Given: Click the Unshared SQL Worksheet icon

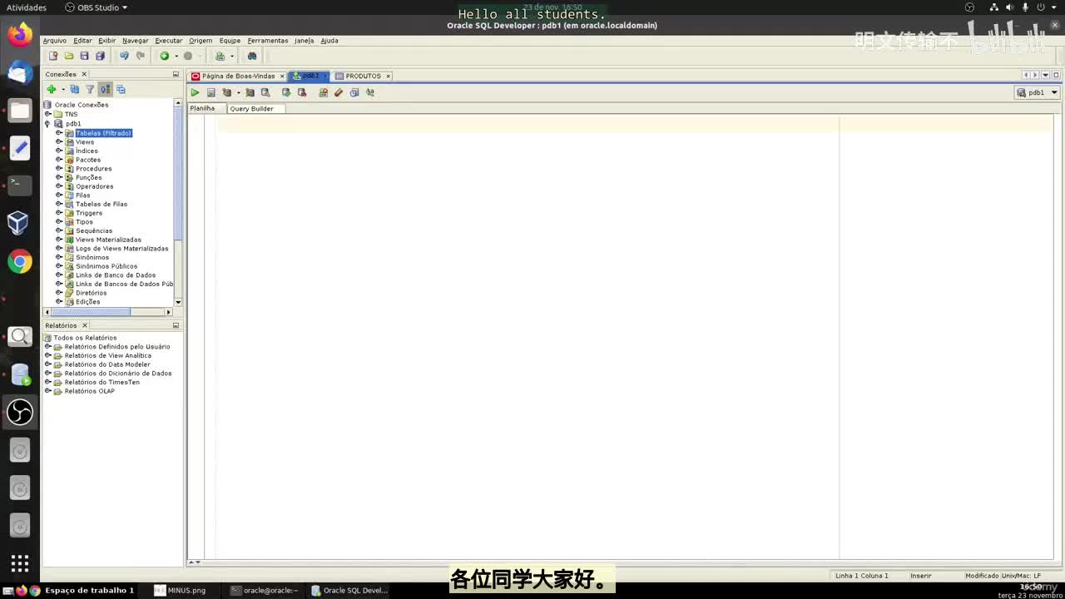Looking at the screenshot, I should tap(323, 92).
